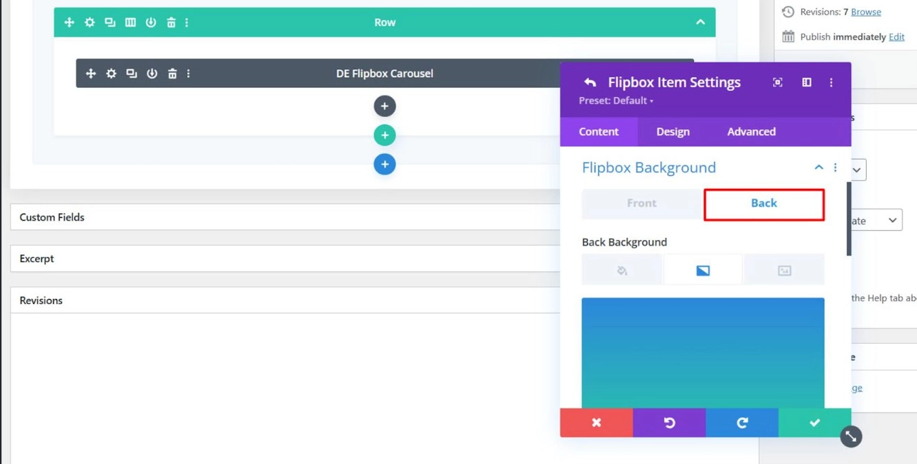917x464 pixels.
Task: Delete the DE Flipbox Carousel module
Action: [x=172, y=74]
